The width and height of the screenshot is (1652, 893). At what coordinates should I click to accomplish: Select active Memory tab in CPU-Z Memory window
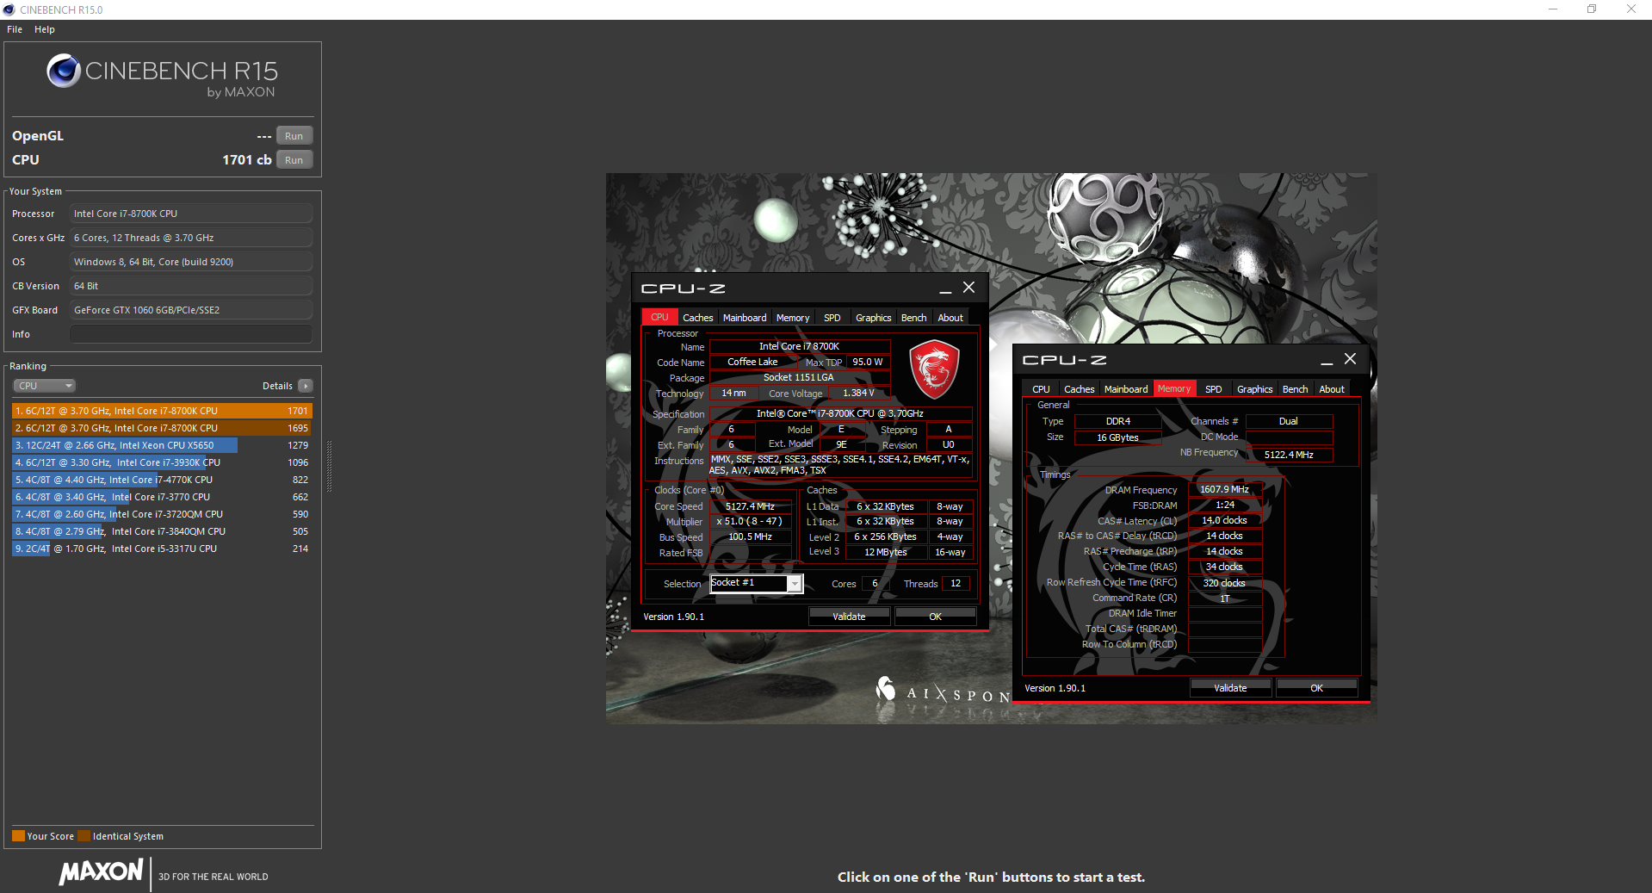(1174, 389)
